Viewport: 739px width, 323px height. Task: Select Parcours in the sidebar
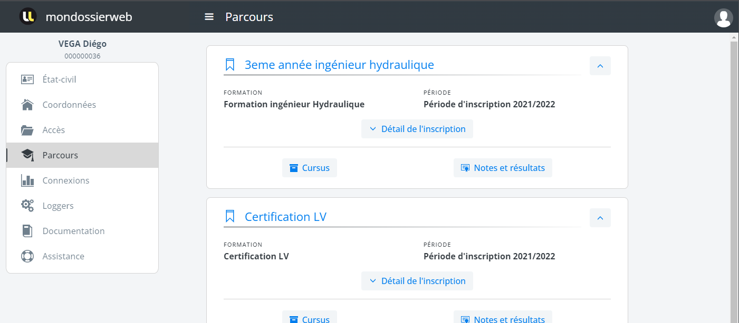coord(60,155)
